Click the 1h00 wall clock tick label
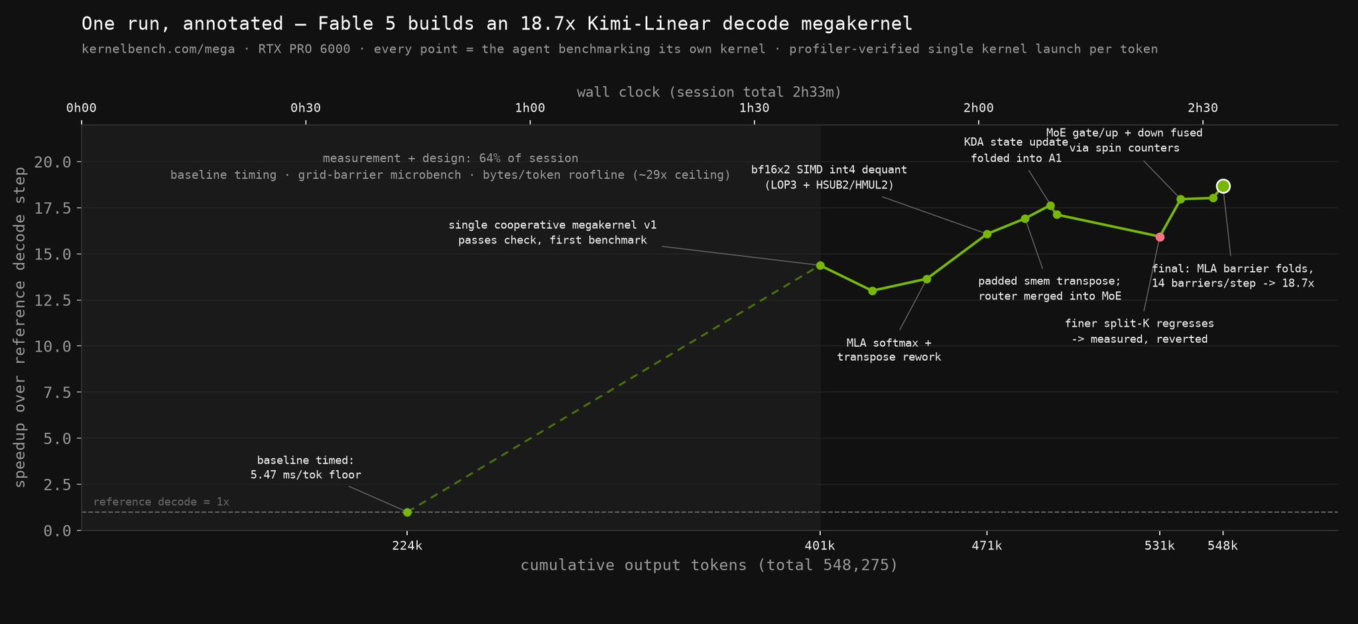 530,108
